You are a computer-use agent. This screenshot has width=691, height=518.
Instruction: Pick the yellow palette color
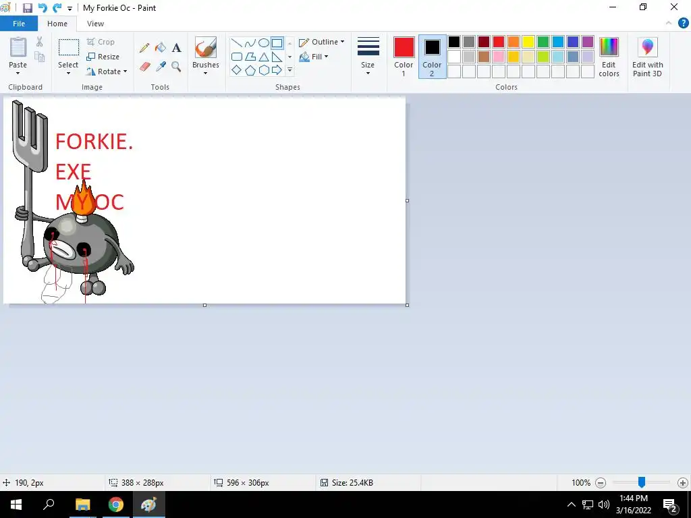pyautogui.click(x=528, y=42)
